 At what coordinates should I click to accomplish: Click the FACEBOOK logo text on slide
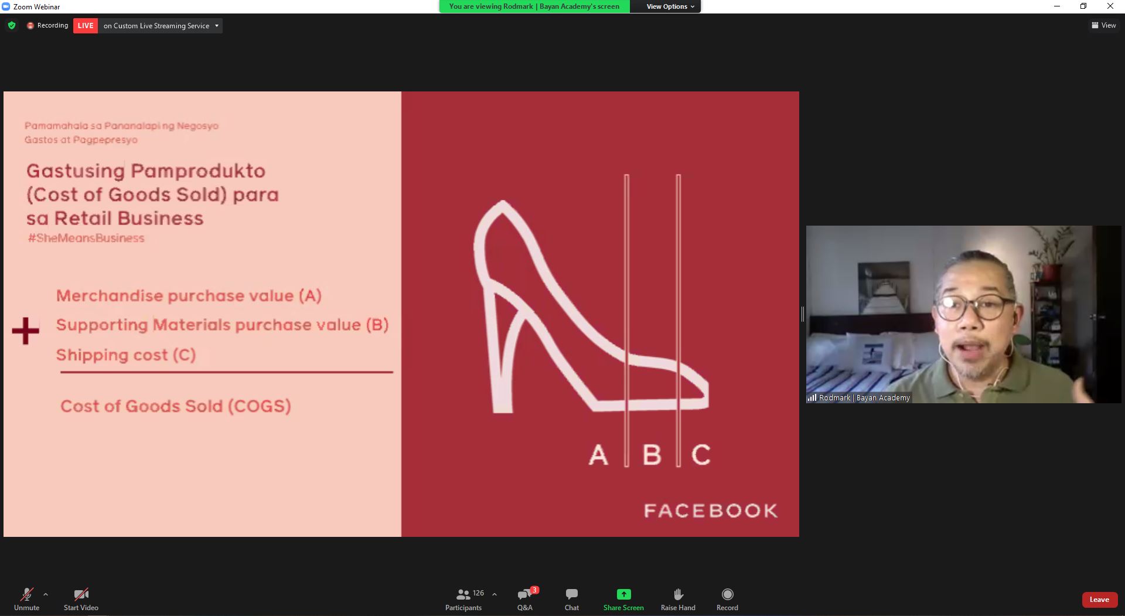[x=711, y=511]
